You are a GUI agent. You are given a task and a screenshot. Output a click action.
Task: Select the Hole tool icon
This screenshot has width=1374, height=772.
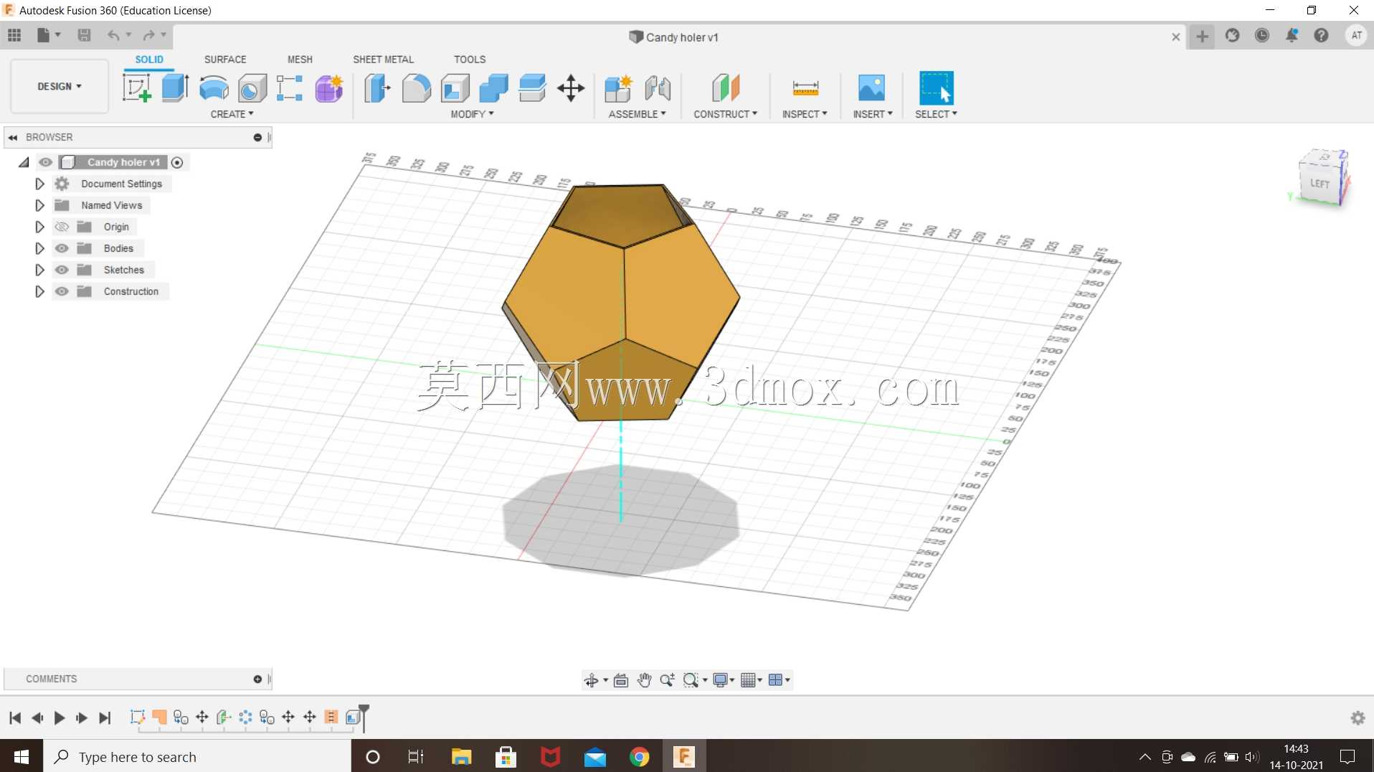[x=252, y=88]
